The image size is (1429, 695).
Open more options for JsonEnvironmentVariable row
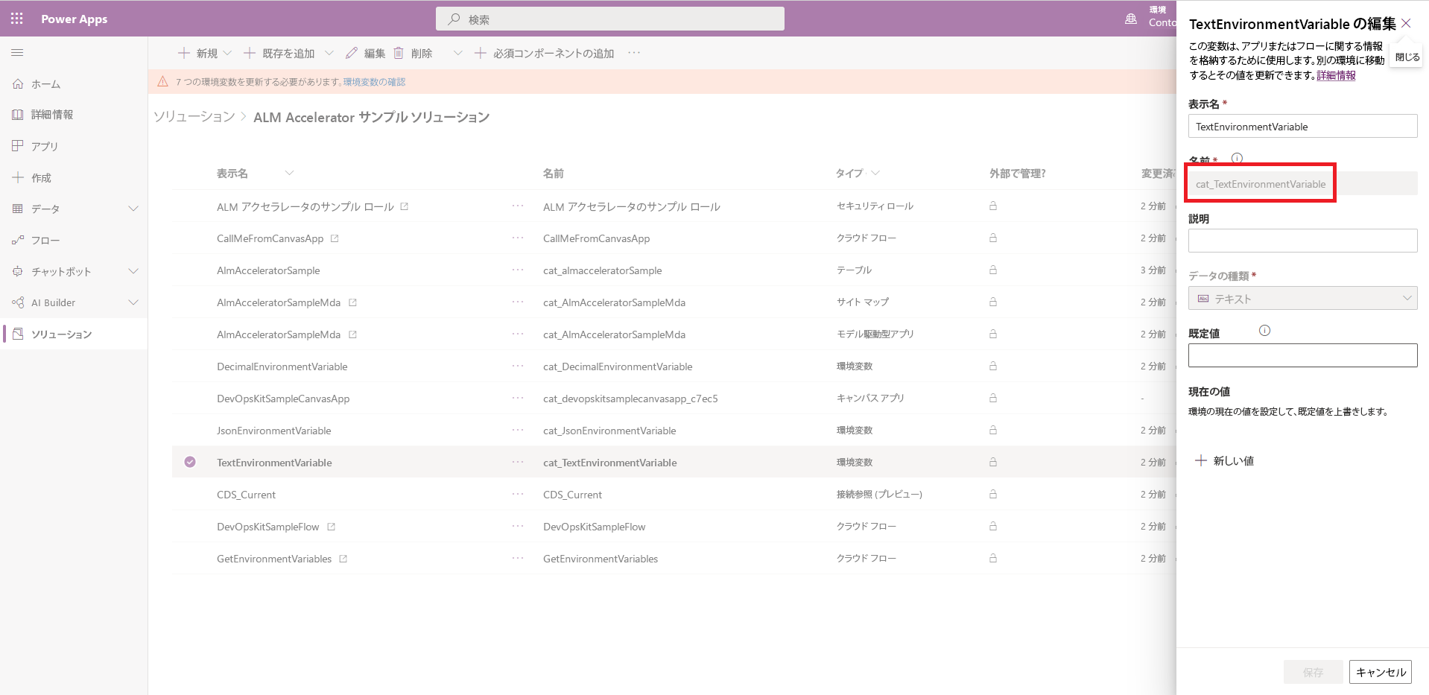pos(518,431)
